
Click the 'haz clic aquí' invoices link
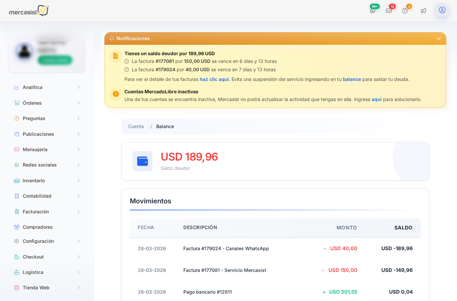click(214, 79)
